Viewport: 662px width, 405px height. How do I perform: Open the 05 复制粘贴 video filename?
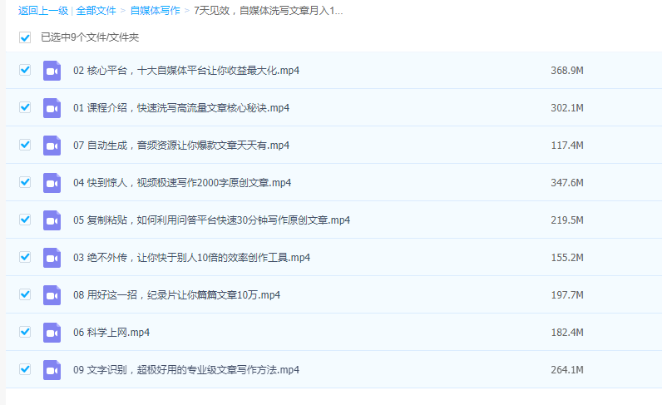point(211,220)
